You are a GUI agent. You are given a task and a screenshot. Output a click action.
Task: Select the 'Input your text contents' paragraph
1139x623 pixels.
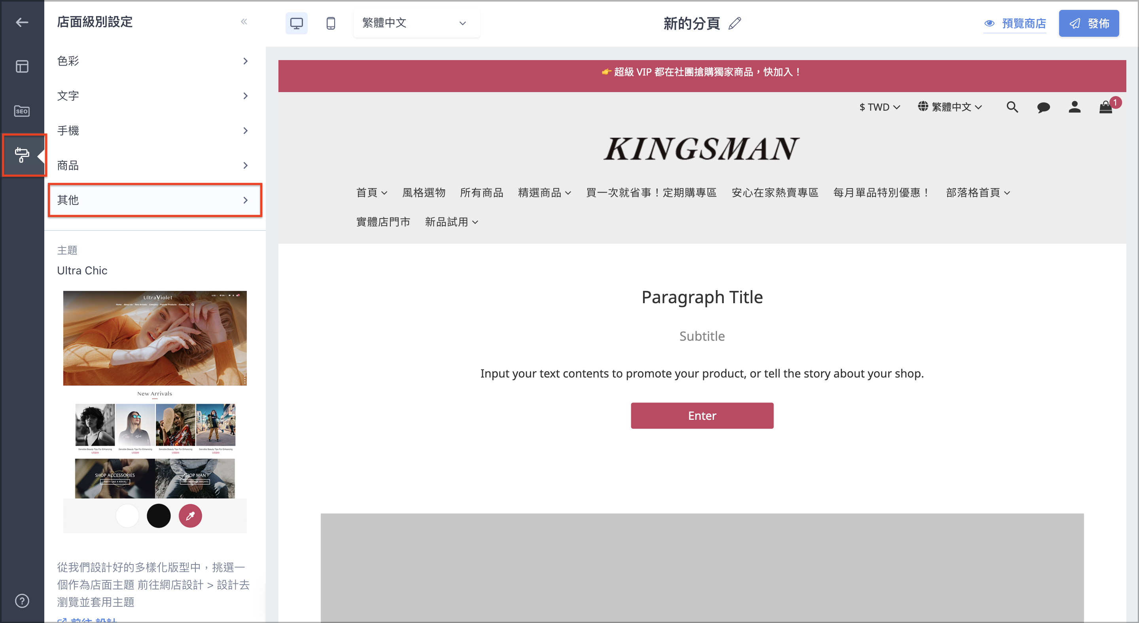702,374
